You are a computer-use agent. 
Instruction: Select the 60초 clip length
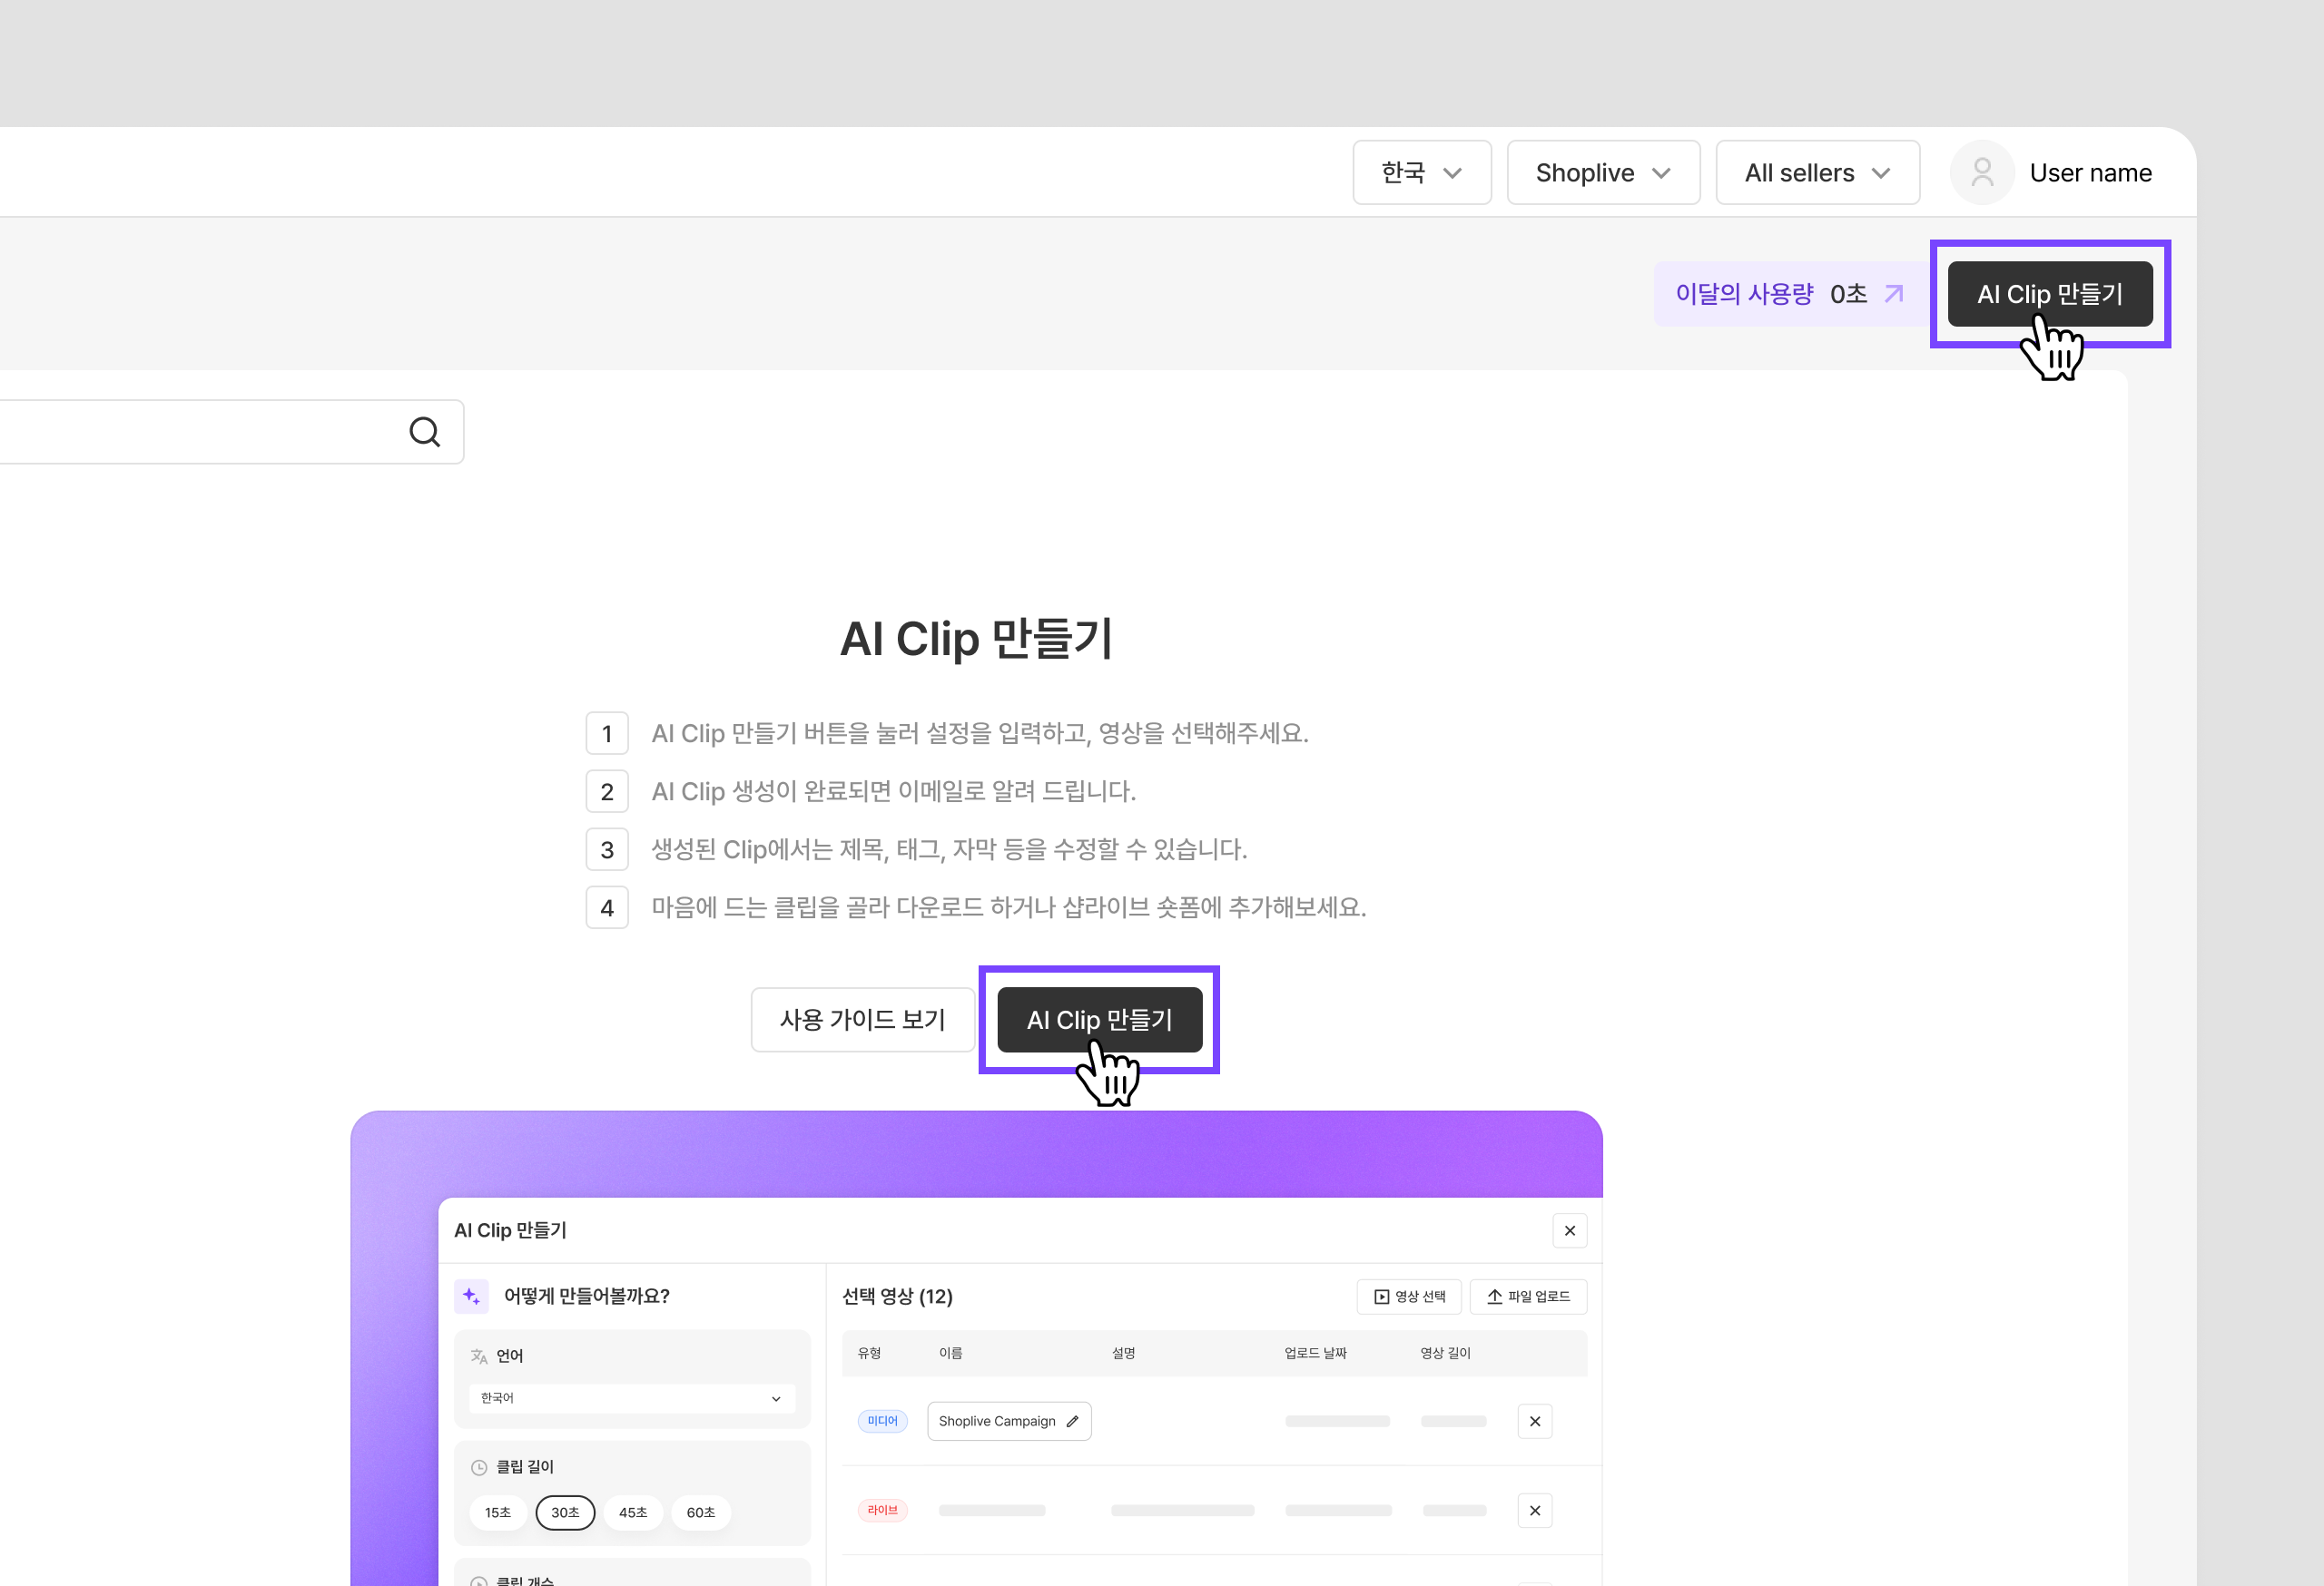pos(701,1512)
